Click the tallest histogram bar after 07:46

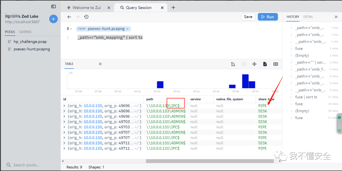click(245, 81)
